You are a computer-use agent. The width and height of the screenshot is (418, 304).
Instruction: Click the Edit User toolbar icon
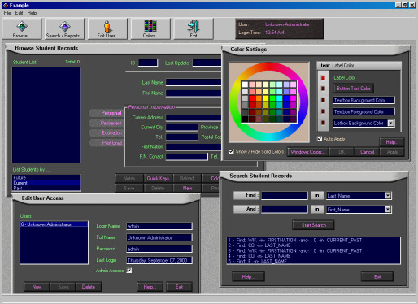point(107,29)
